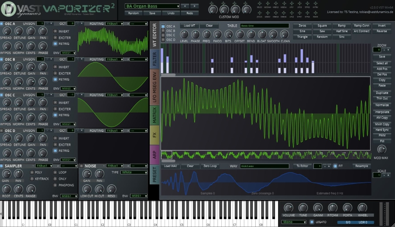The height and width of the screenshot is (227, 395).
Task: Click the LFO3 modulation source icon
Action: coord(299,3)
